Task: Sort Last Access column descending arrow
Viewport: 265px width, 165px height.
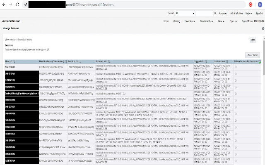Action: [x=227, y=61]
